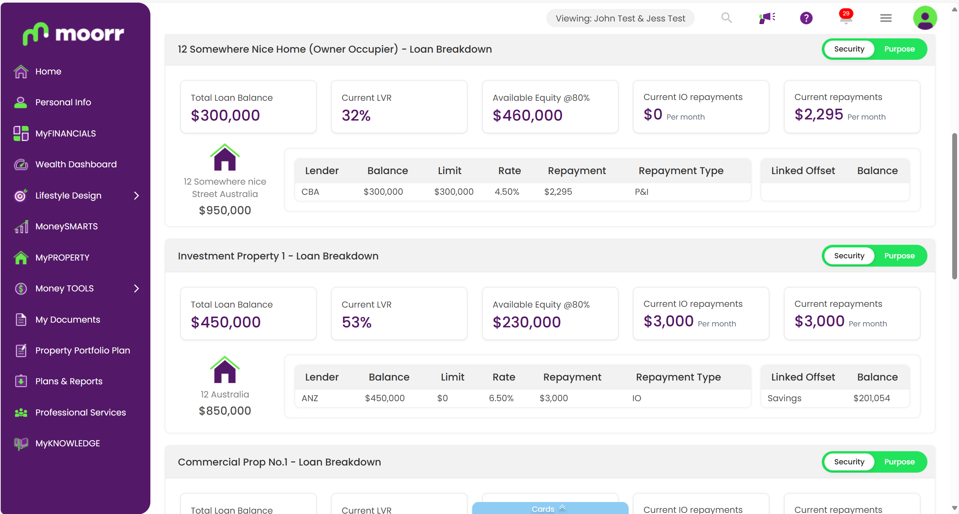This screenshot has width=959, height=514.
Task: Click the Professional Services people icon
Action: point(21,412)
